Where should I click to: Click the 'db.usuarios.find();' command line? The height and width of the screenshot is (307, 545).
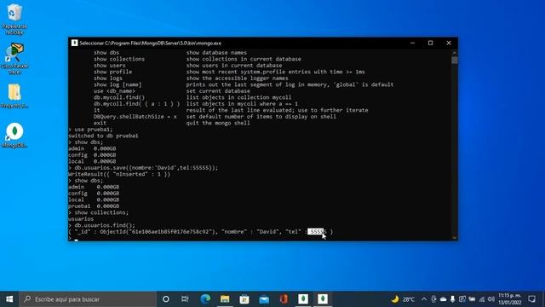pyautogui.click(x=105, y=225)
